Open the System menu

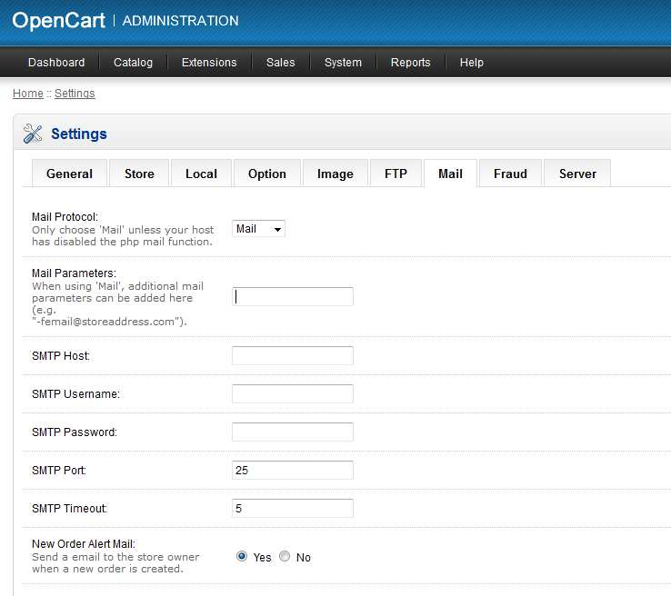[x=343, y=63]
